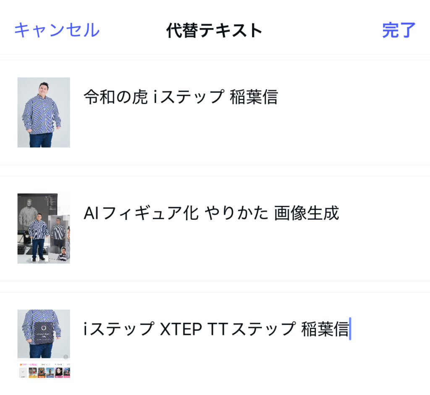Tap the style preset strip under the third thumbnail
This screenshot has width=430, height=395.
pos(44,371)
